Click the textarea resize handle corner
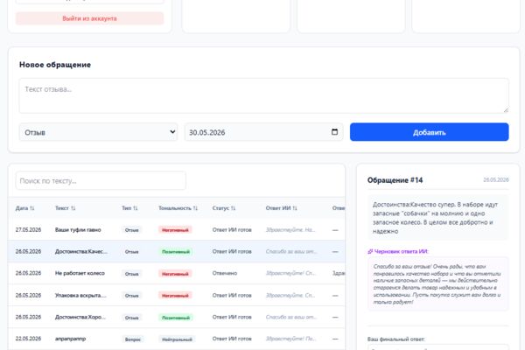This screenshot has width=525, height=350. coord(506,110)
